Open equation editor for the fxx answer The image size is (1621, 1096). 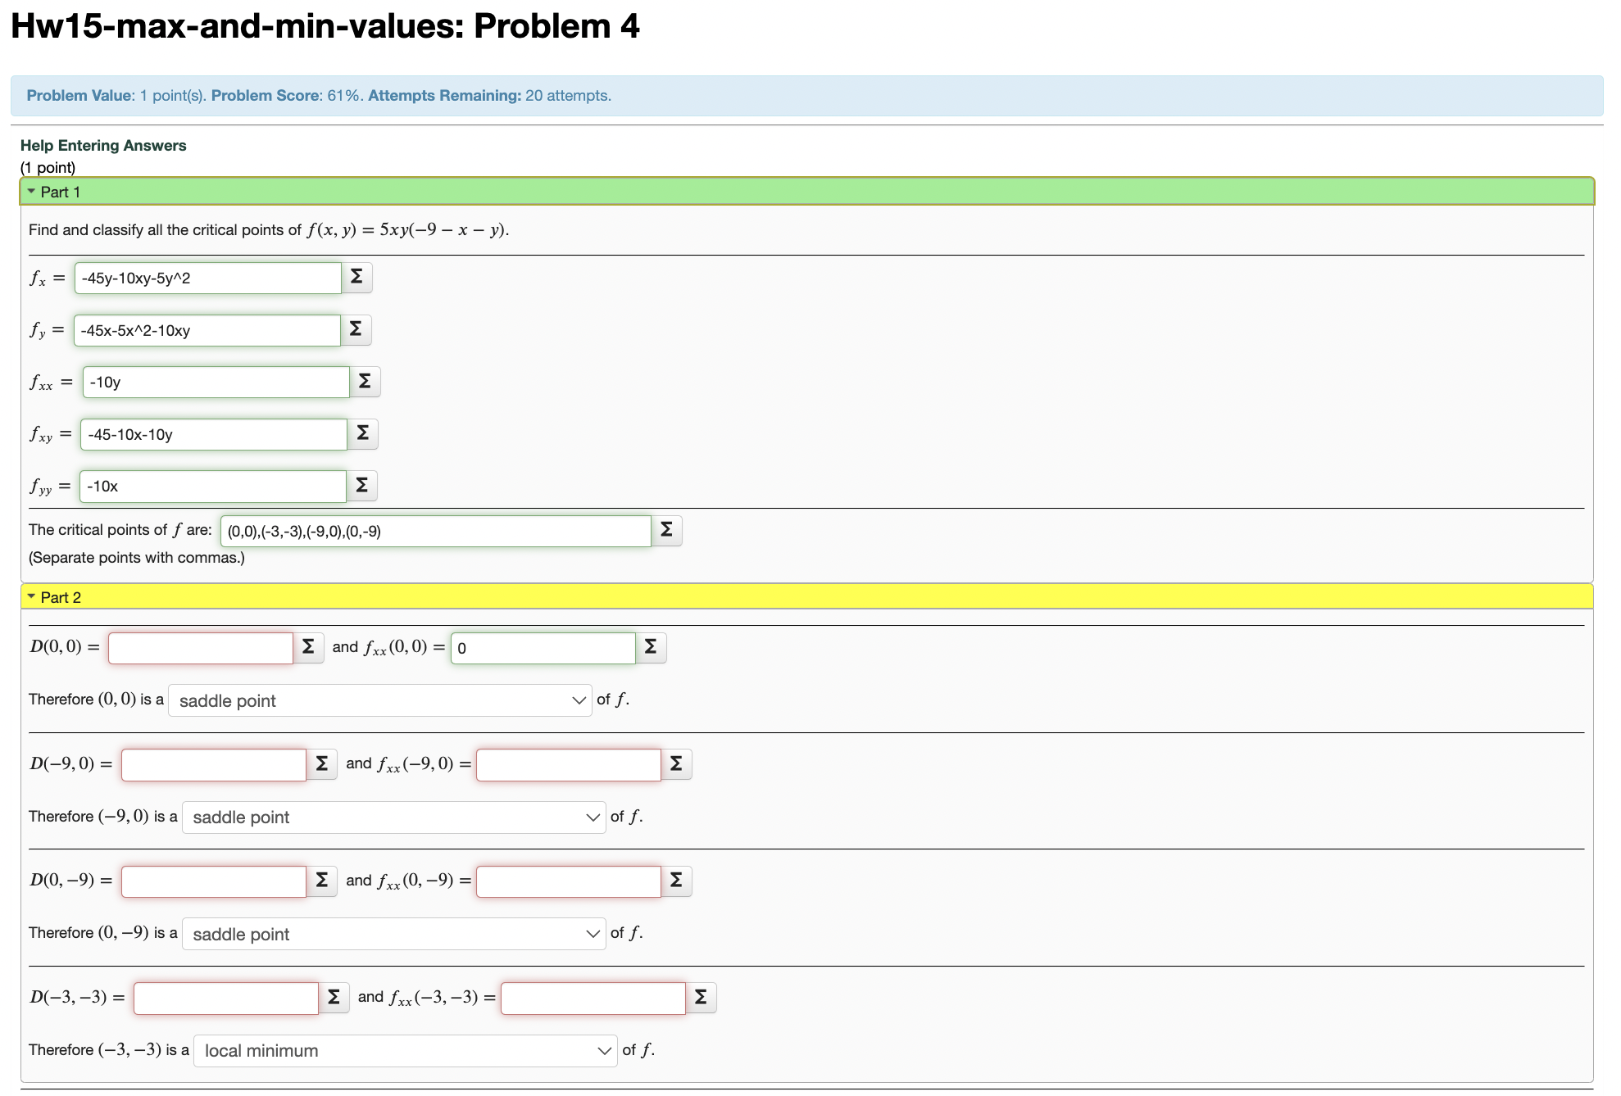[365, 381]
